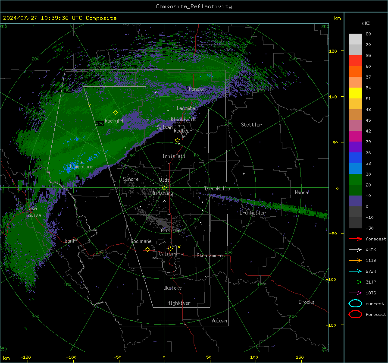The width and height of the screenshot is (388, 363).
Task: Click the yellow radar-center diamond near Didsbury
Action: coord(164,188)
